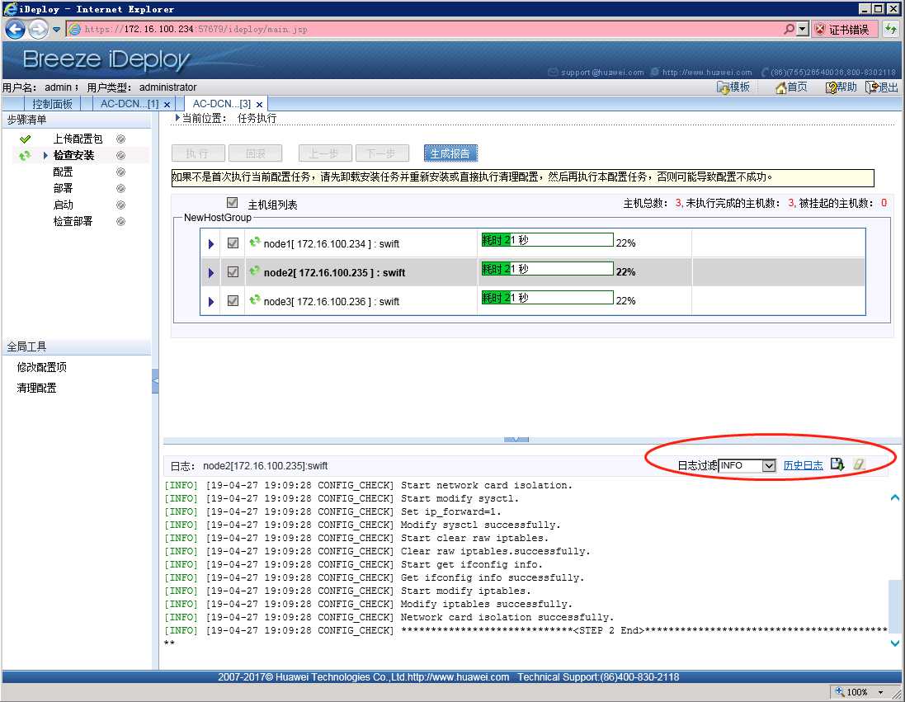This screenshot has width=905, height=702.
Task: Click the gear icon next to 部署
Action: 120,188
